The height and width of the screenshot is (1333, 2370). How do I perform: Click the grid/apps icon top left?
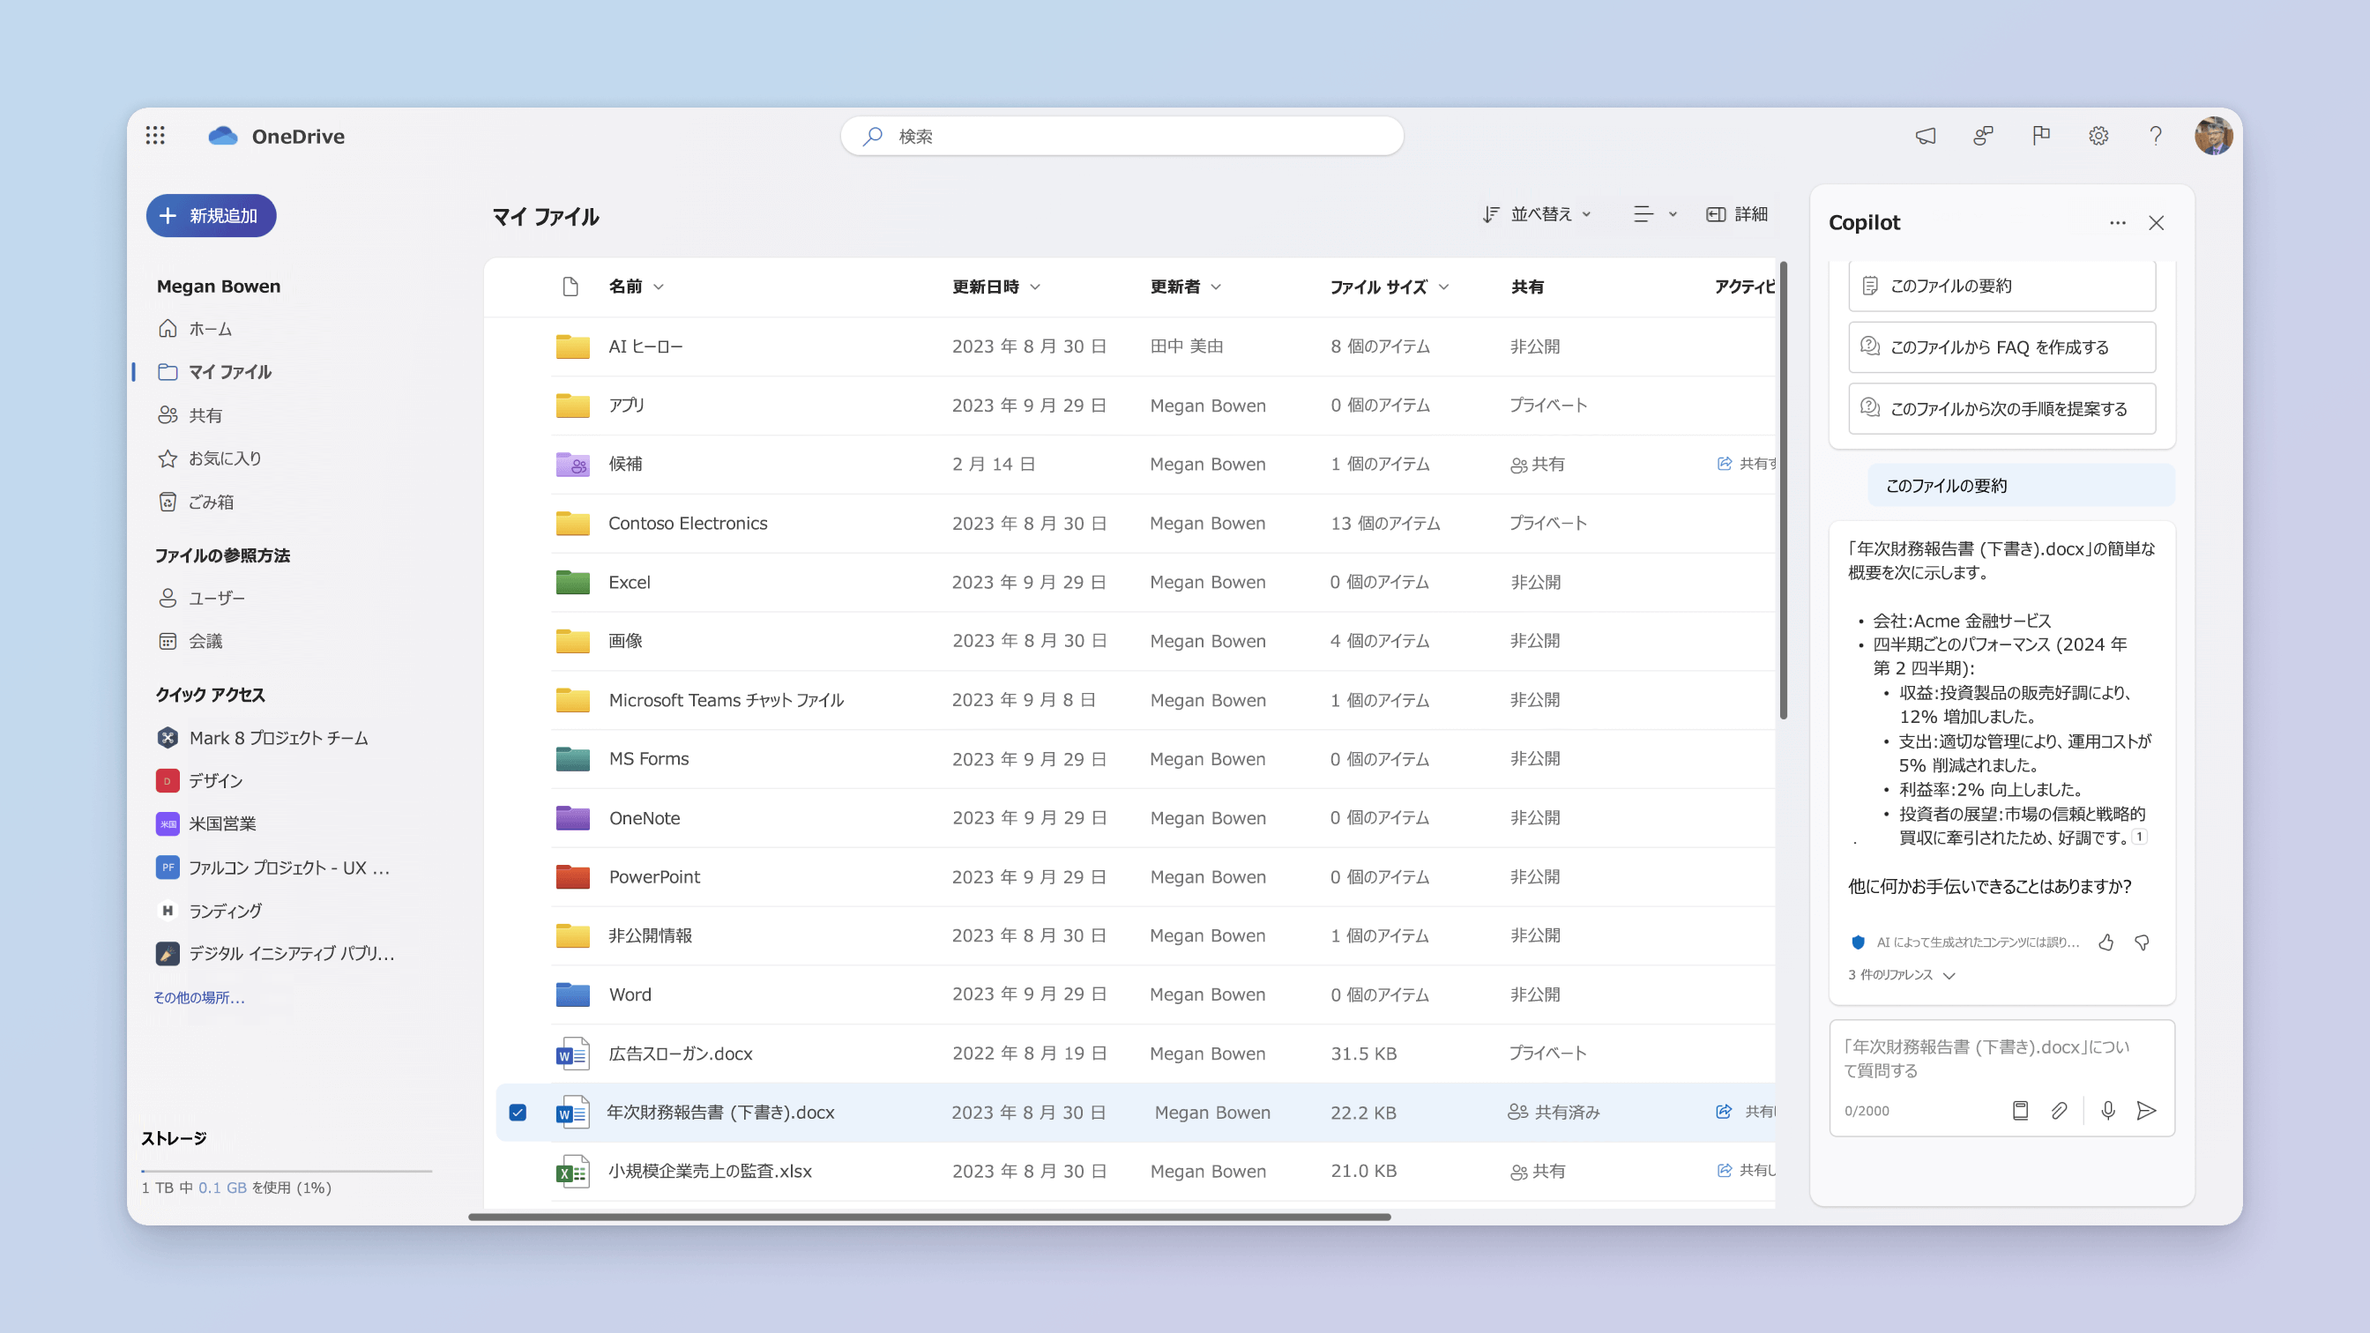pos(158,135)
